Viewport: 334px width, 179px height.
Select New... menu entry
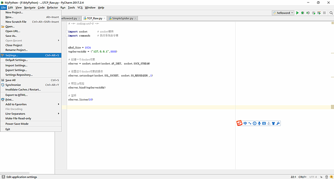pos(31,17)
